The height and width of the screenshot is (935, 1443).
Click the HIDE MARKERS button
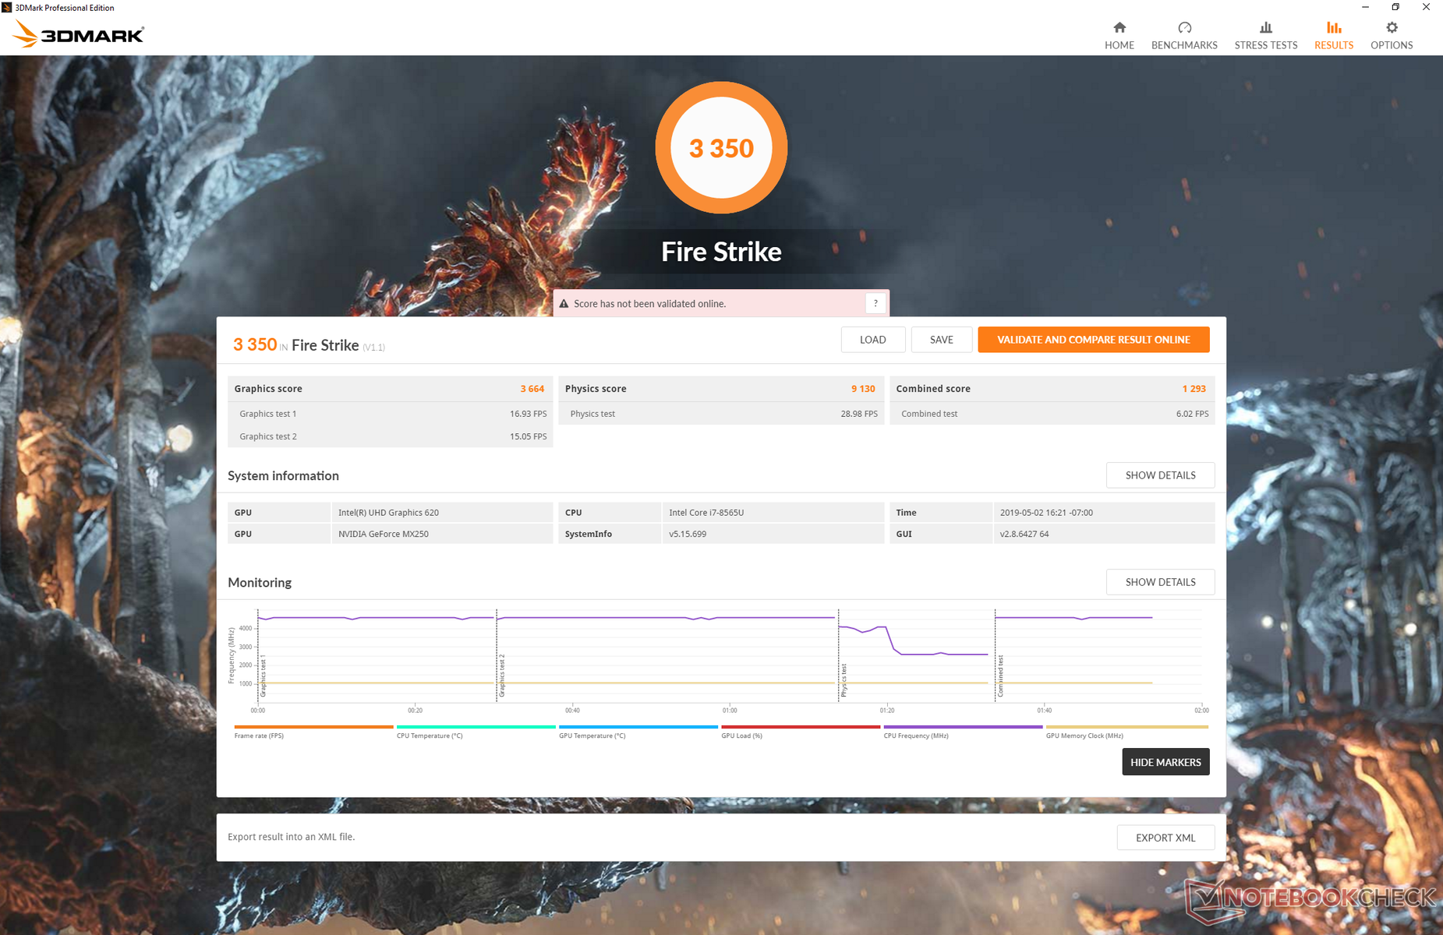[x=1165, y=762]
